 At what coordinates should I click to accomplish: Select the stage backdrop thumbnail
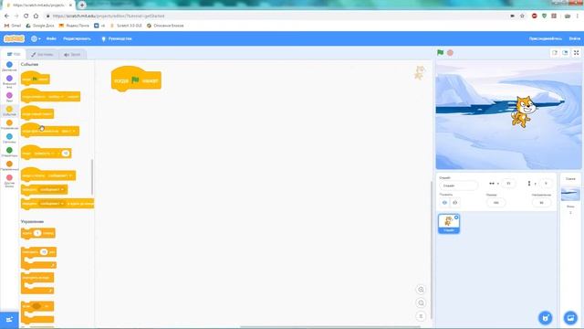pyautogui.click(x=570, y=195)
